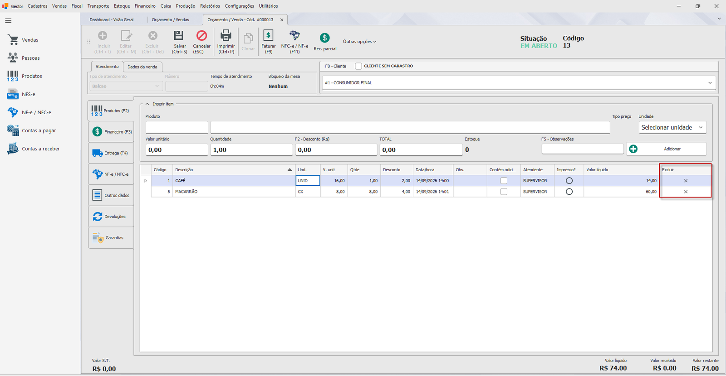This screenshot has height=376, width=726.
Task: Click the Adicionar item button
Action: click(666, 149)
